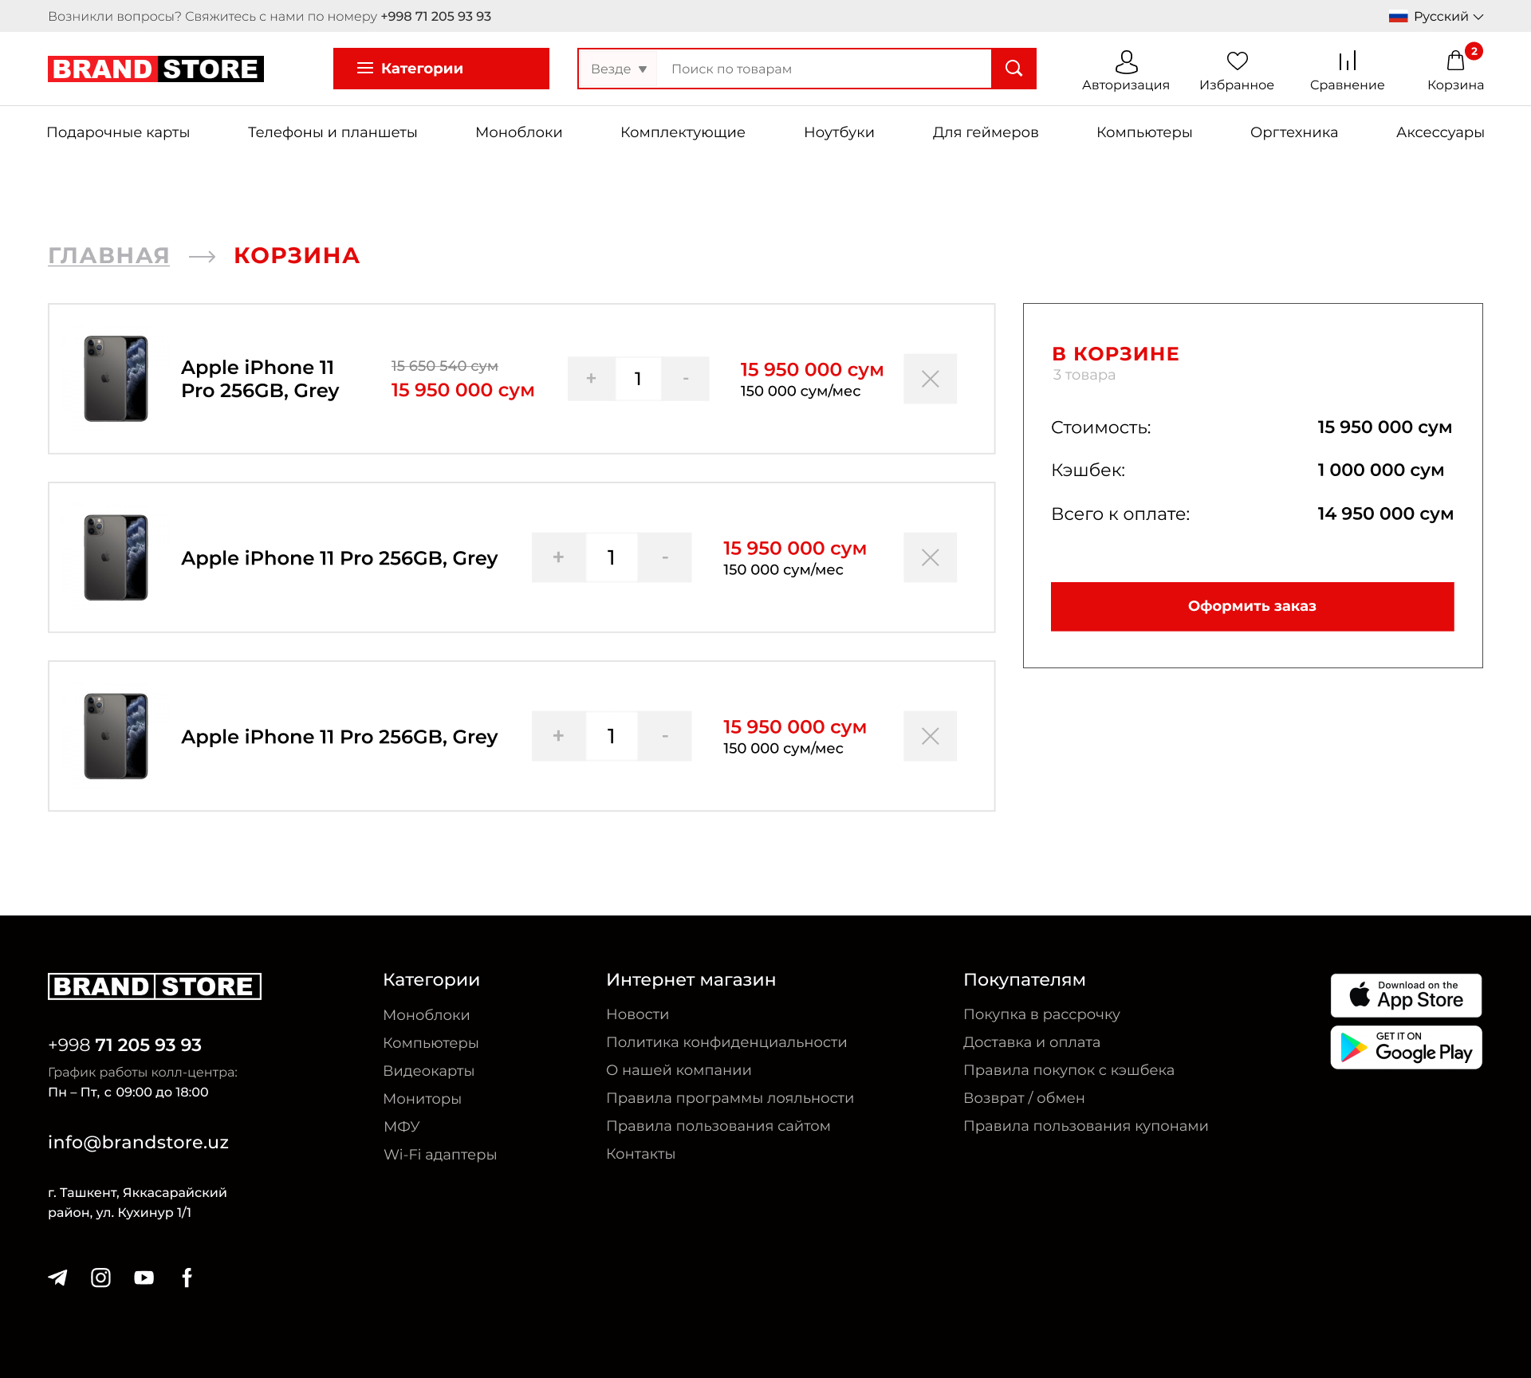Viewport: 1531px width, 1378px height.
Task: Expand the Русский language selector
Action: pyautogui.click(x=1435, y=16)
